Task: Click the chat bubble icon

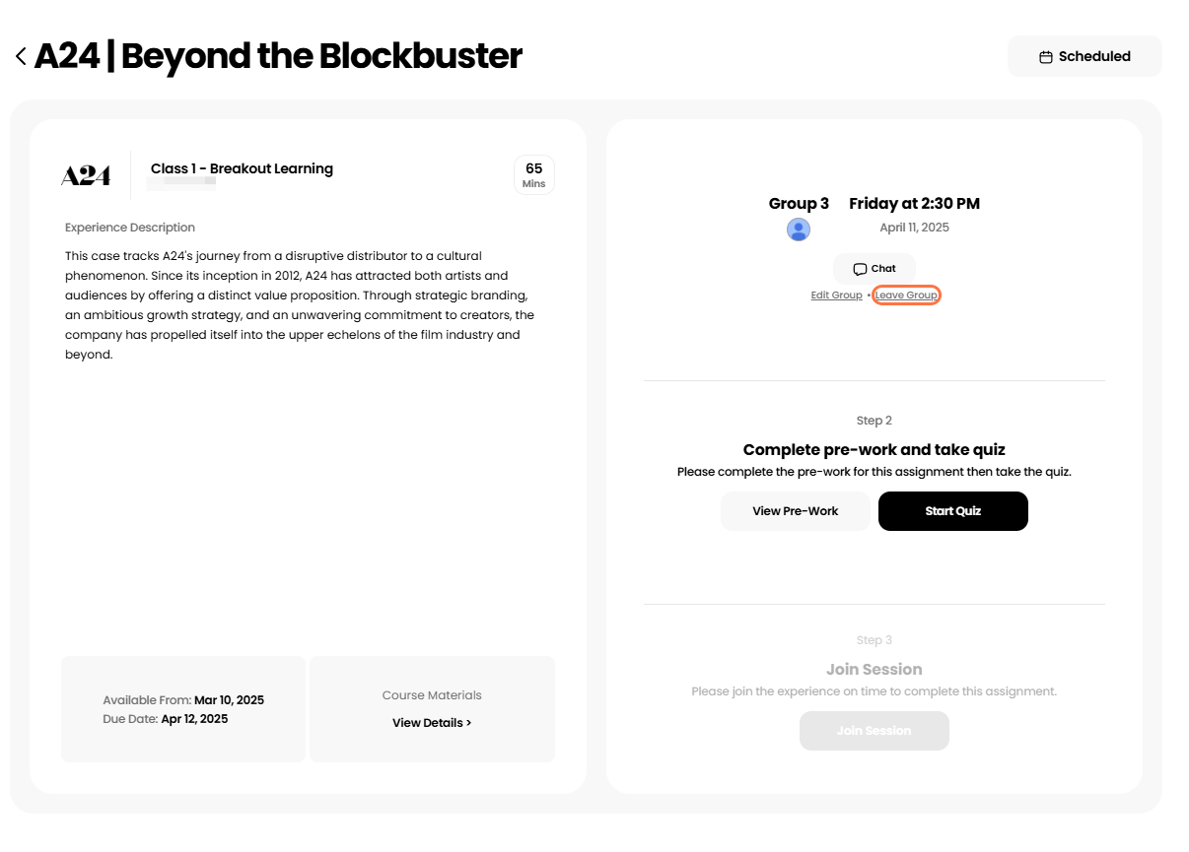Action: 860,269
